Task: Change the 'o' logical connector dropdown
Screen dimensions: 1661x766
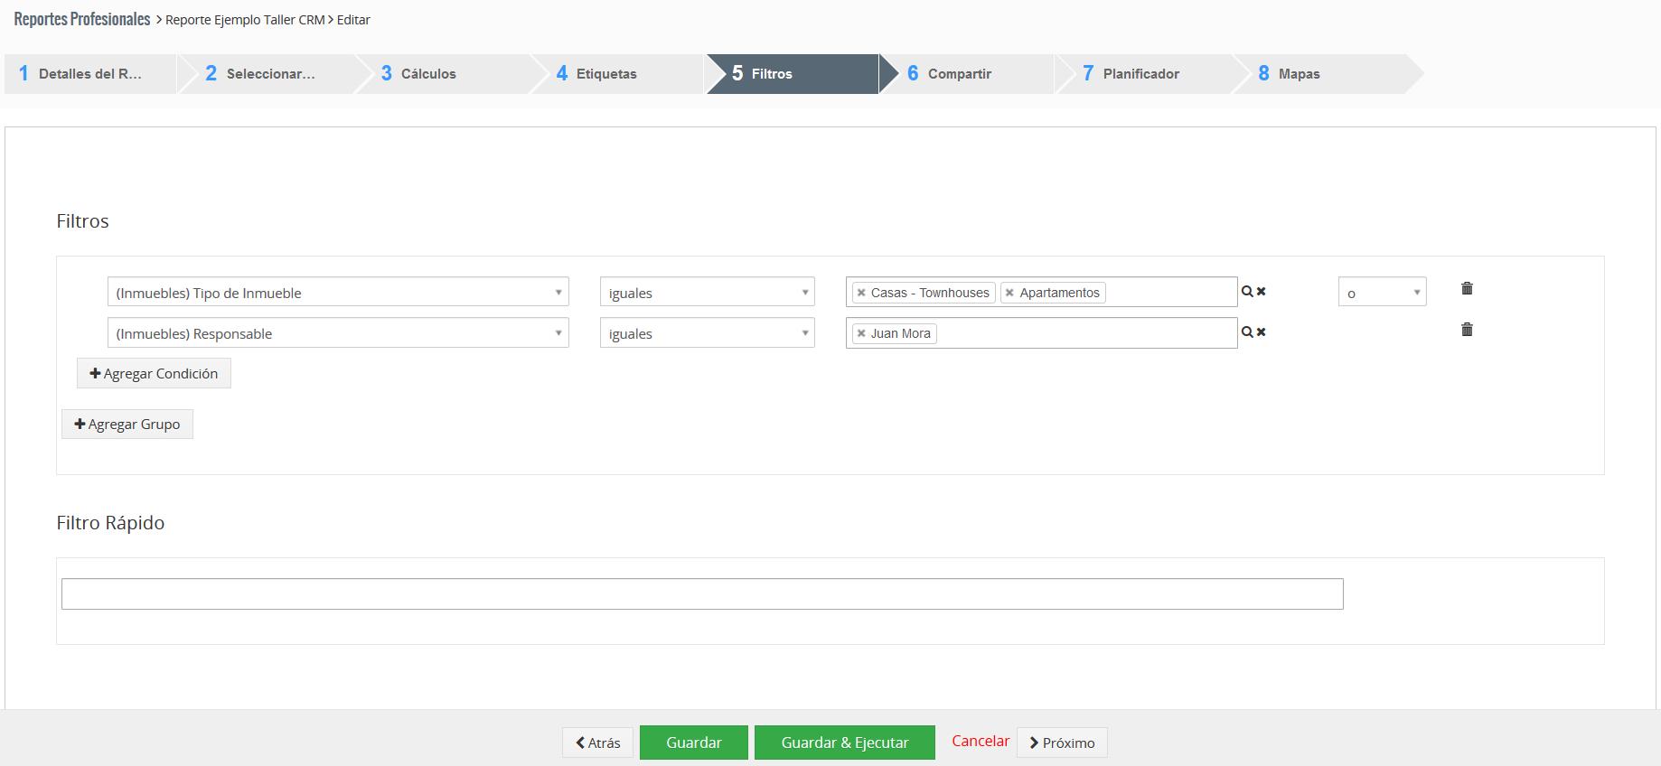Action: coord(1382,292)
